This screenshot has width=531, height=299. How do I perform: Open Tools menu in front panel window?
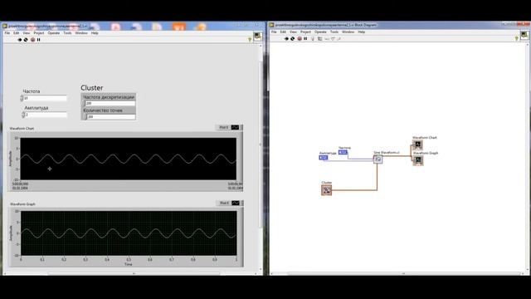click(x=67, y=33)
